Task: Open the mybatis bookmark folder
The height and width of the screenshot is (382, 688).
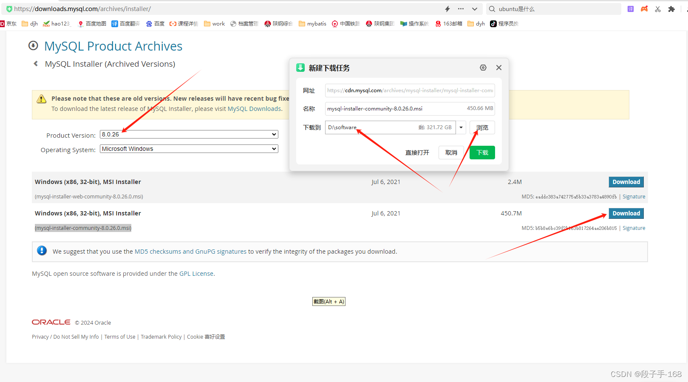Action: (312, 24)
